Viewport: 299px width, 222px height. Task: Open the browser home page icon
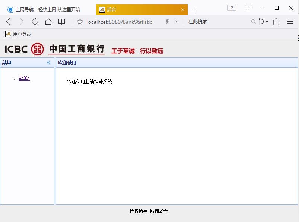[x=49, y=22]
